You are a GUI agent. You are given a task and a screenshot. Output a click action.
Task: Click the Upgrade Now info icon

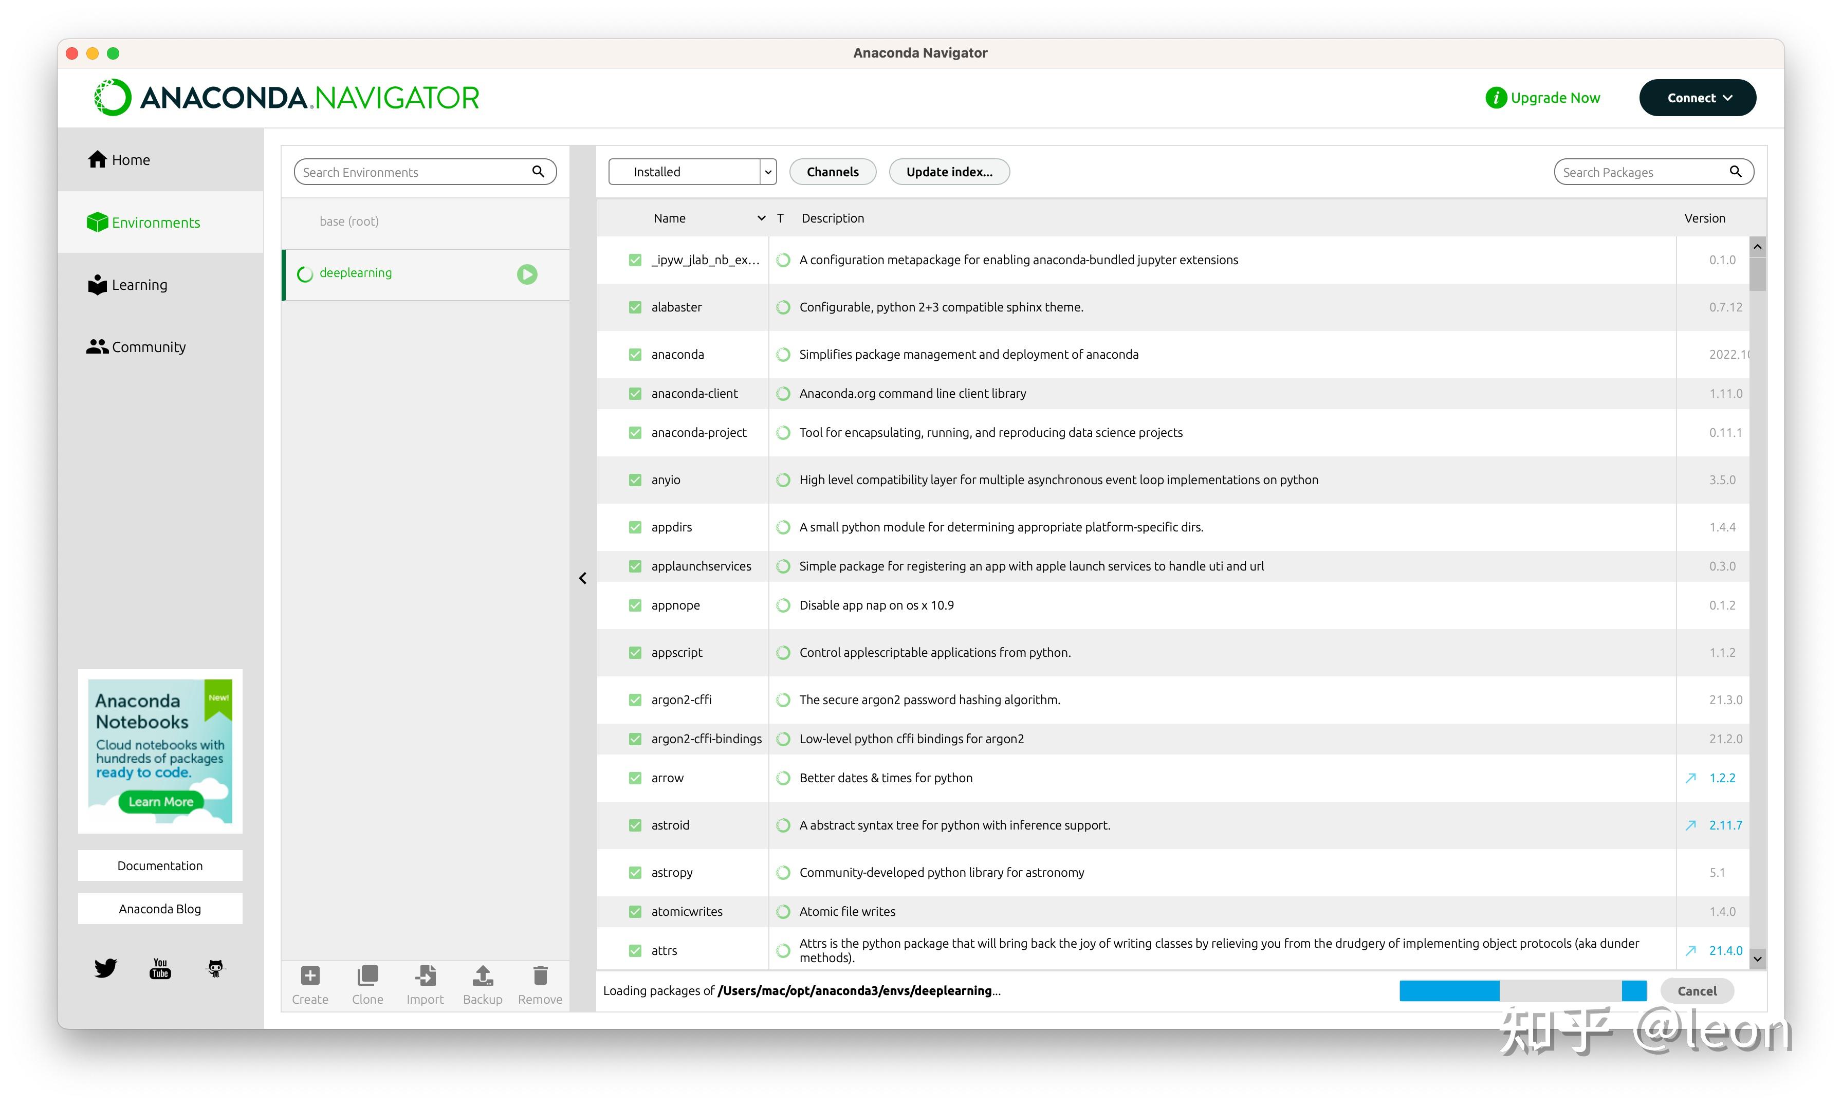point(1496,98)
